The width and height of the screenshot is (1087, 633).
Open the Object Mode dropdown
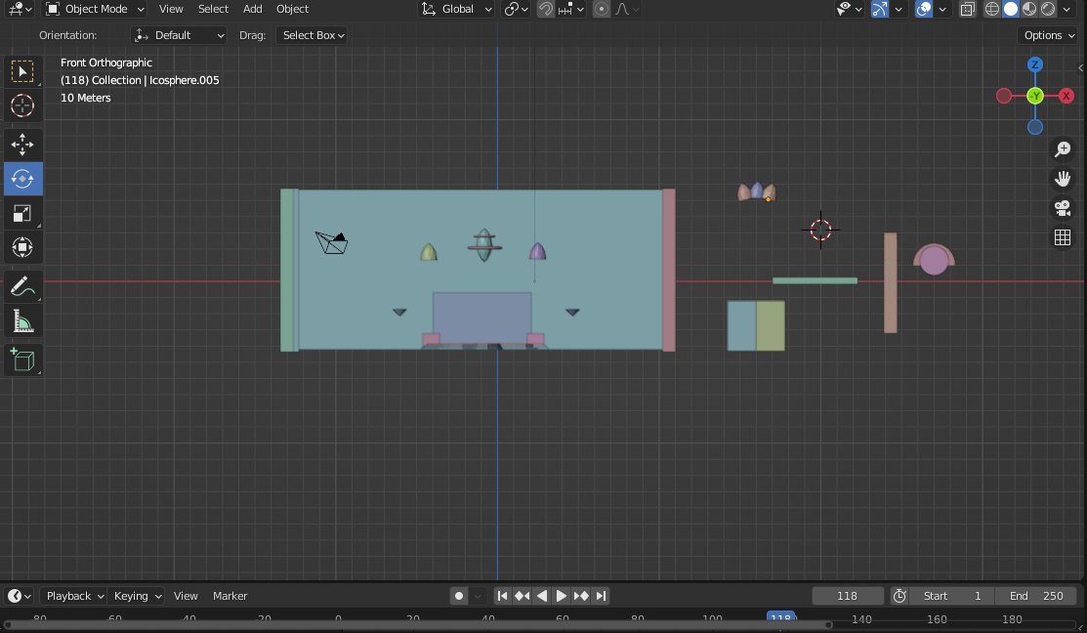coord(95,9)
